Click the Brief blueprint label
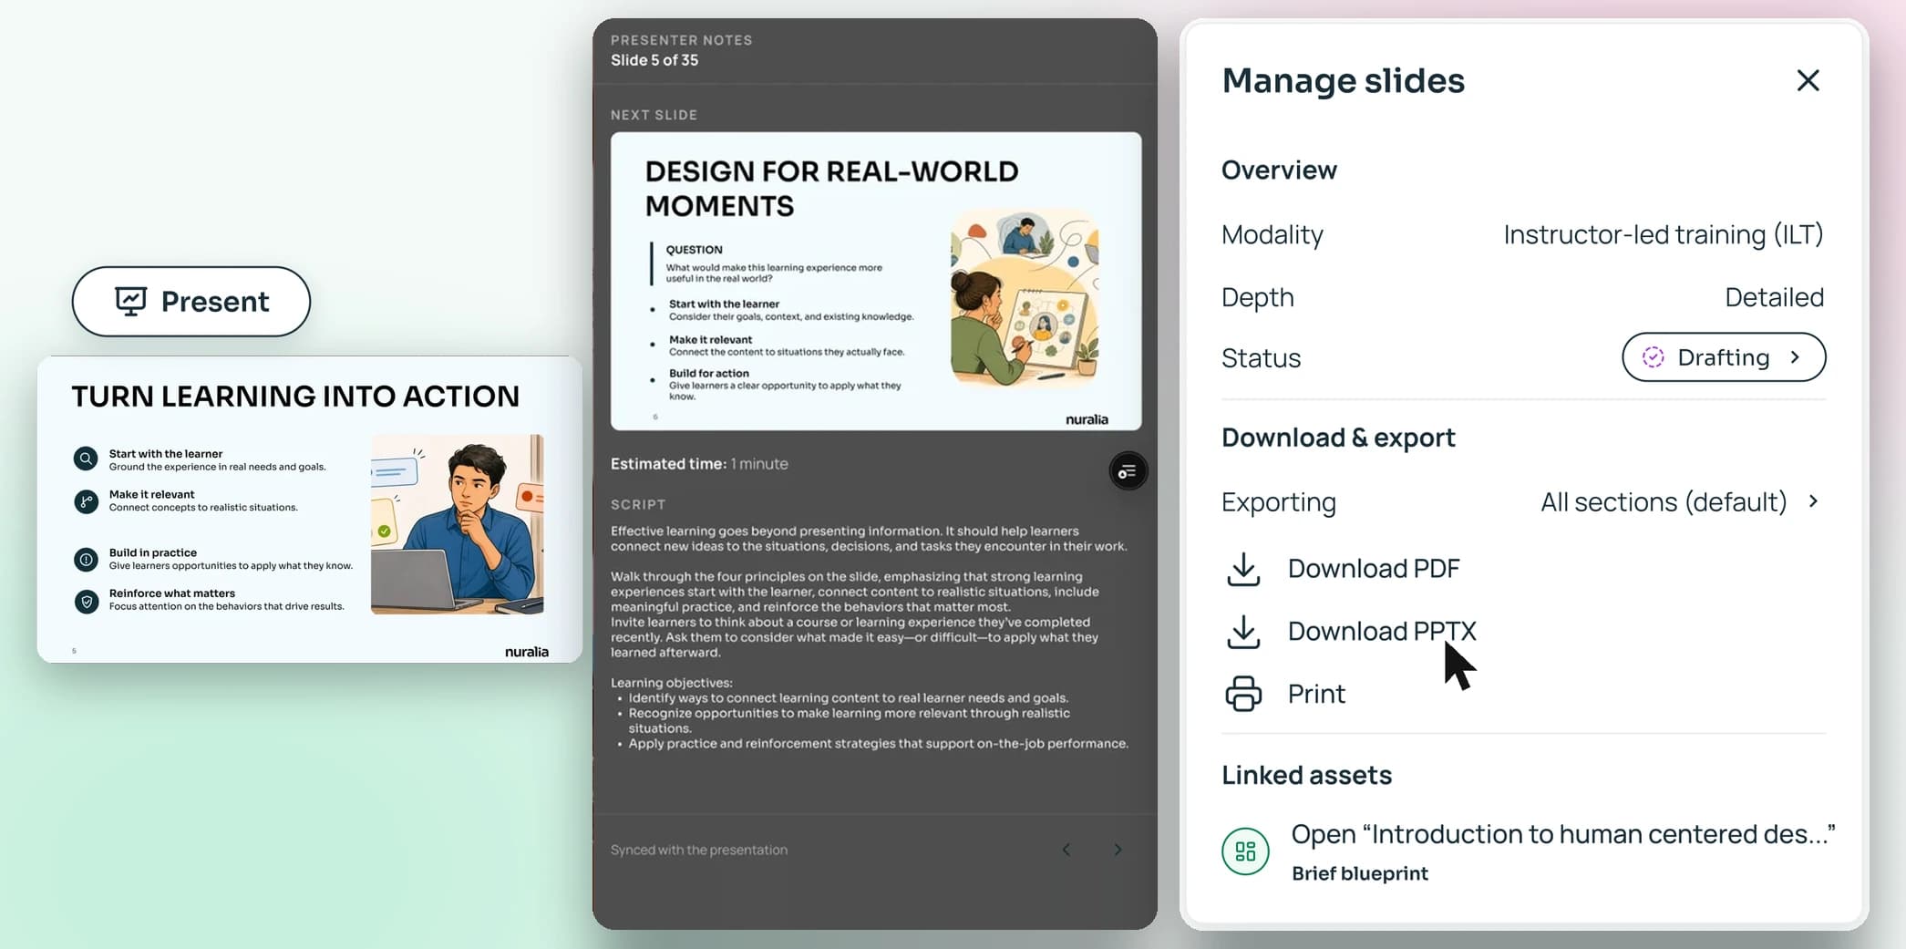 [1359, 873]
